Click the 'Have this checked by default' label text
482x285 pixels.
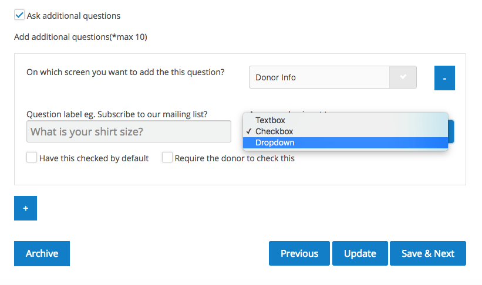pyautogui.click(x=94, y=158)
